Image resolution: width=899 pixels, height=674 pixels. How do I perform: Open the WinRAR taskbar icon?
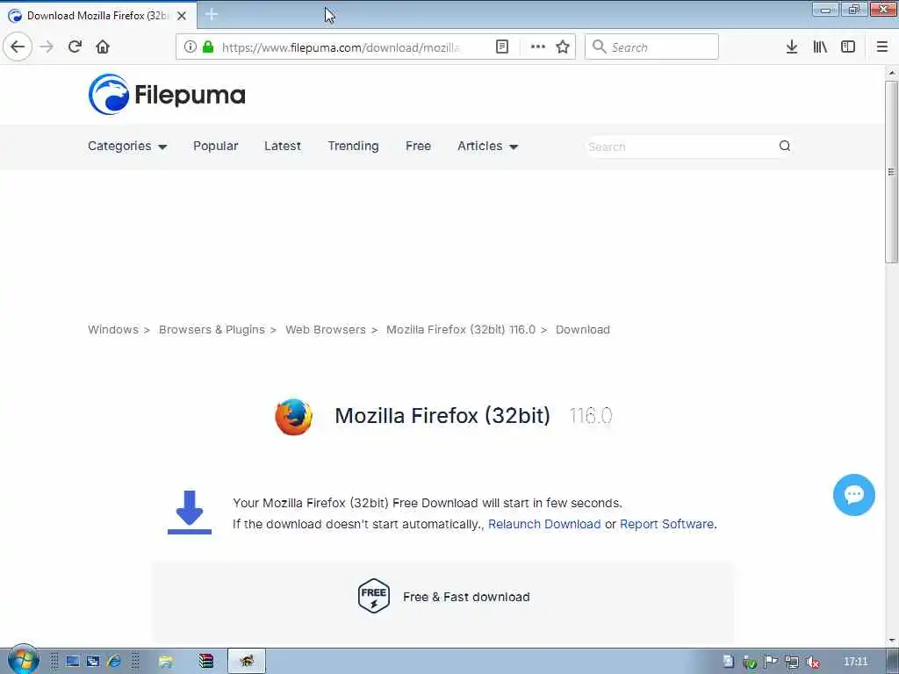click(205, 662)
